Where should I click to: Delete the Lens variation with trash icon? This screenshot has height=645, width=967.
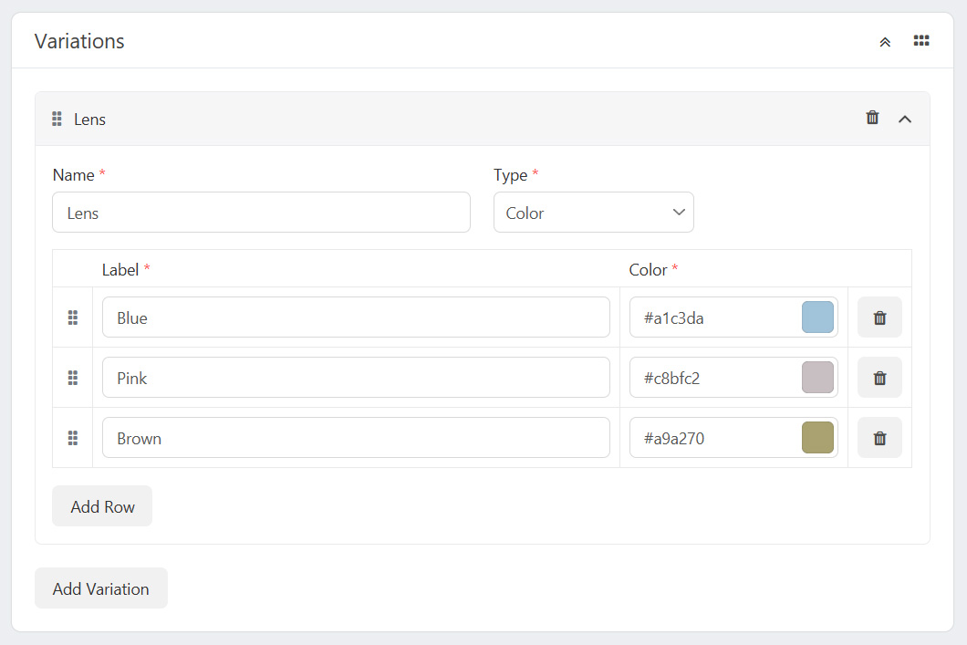pyautogui.click(x=872, y=118)
